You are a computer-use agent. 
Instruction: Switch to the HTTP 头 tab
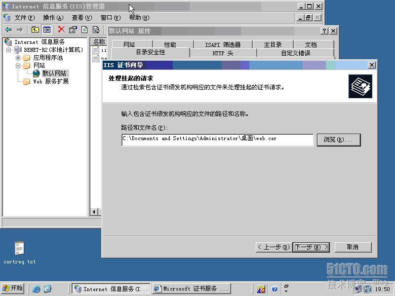[223, 53]
